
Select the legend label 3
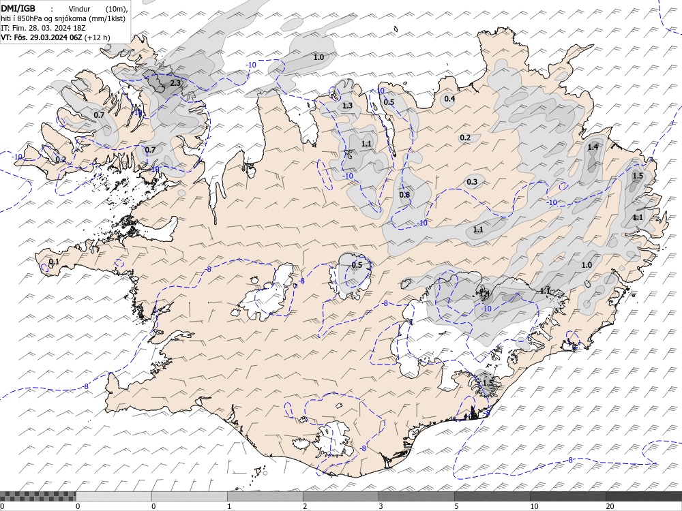pyautogui.click(x=381, y=506)
